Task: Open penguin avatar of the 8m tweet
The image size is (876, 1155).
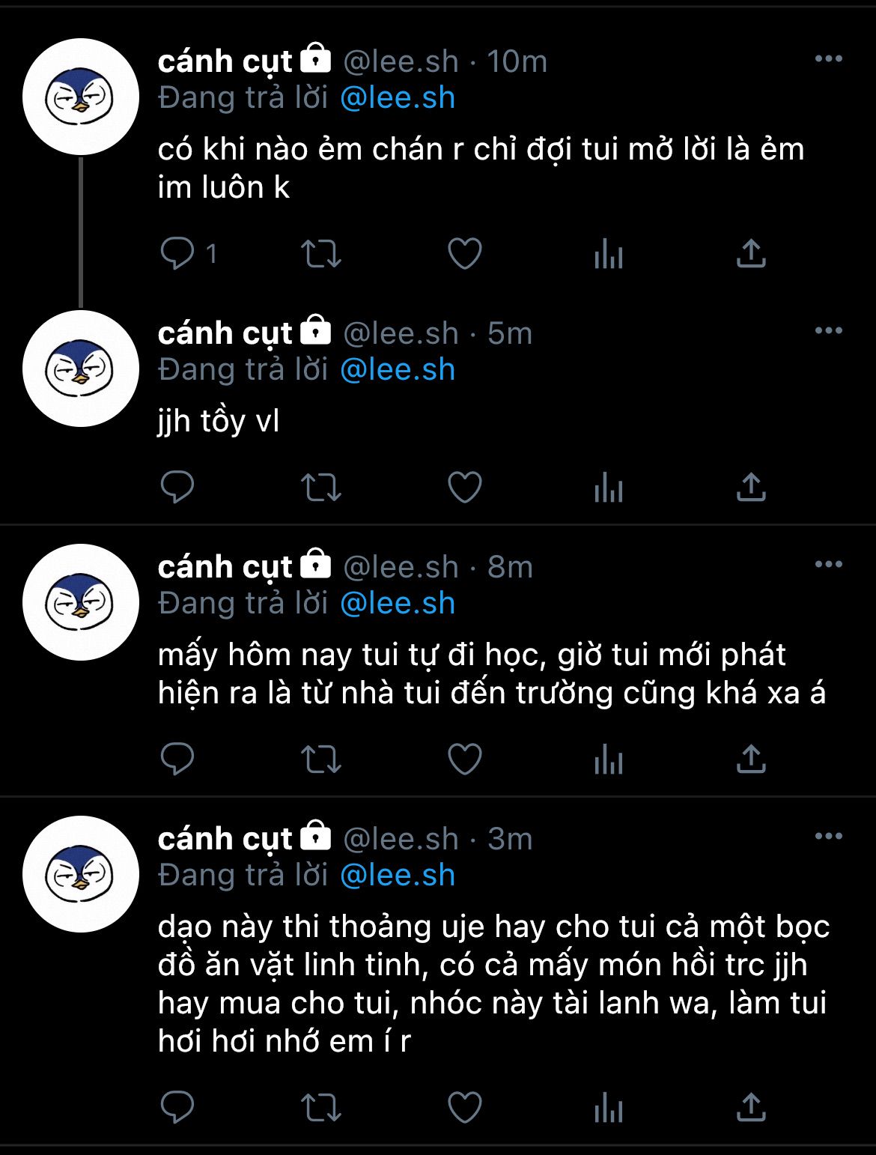Action: pos(81,602)
